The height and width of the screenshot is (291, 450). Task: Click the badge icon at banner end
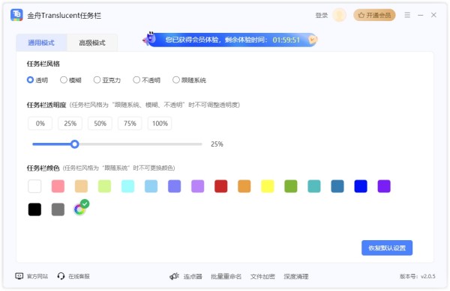click(313, 40)
